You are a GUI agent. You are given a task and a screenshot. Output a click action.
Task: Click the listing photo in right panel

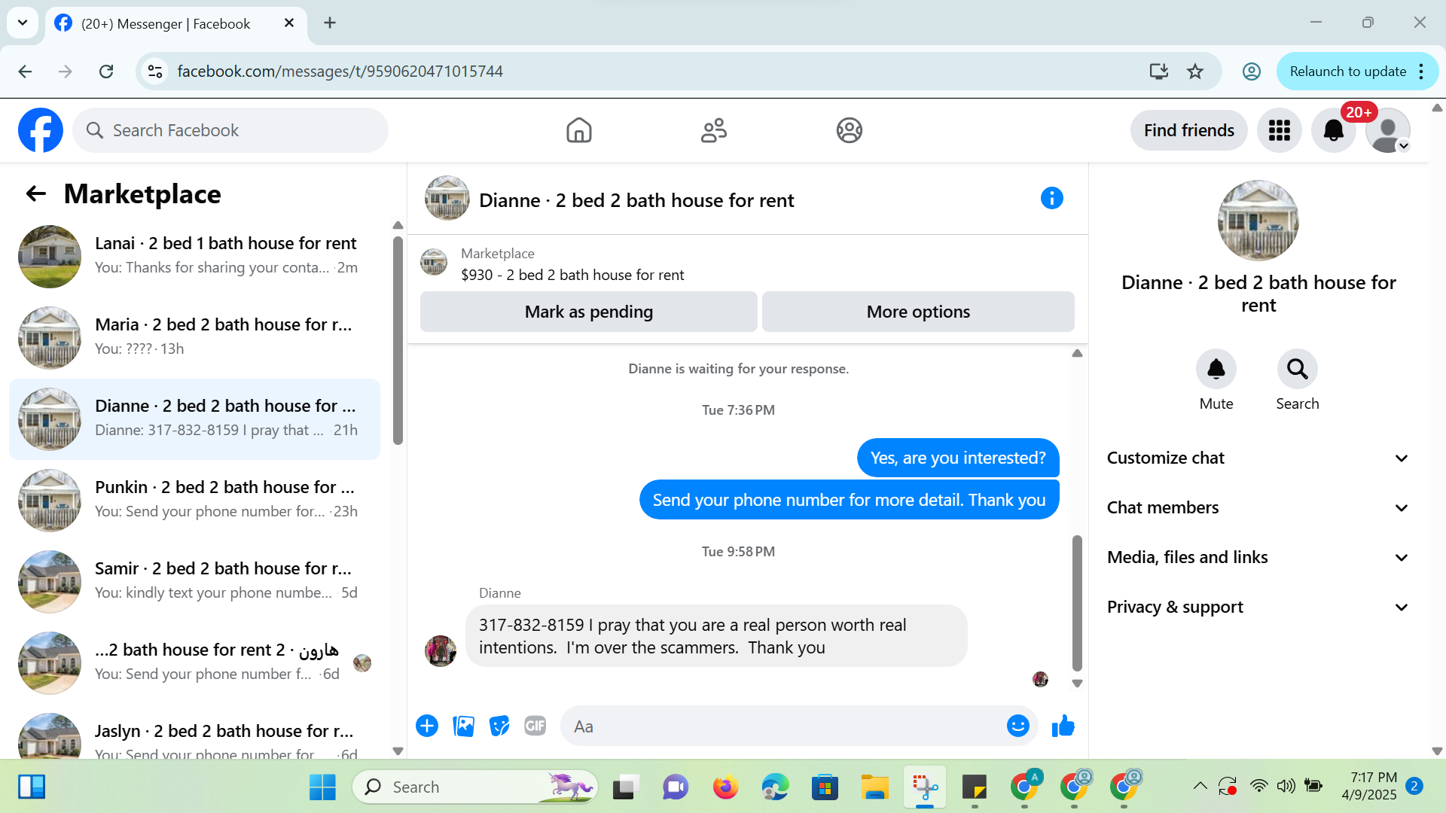(1258, 221)
